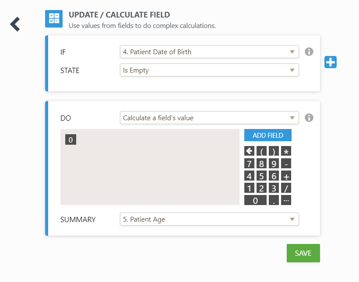This screenshot has width=359, height=282.
Task: Click the ADD FIELD button
Action: click(x=268, y=135)
